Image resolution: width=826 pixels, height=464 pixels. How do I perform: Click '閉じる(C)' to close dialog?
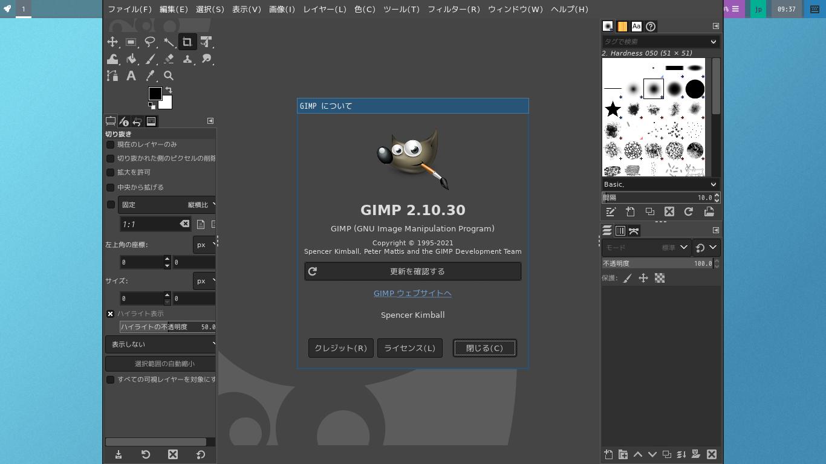coord(485,348)
